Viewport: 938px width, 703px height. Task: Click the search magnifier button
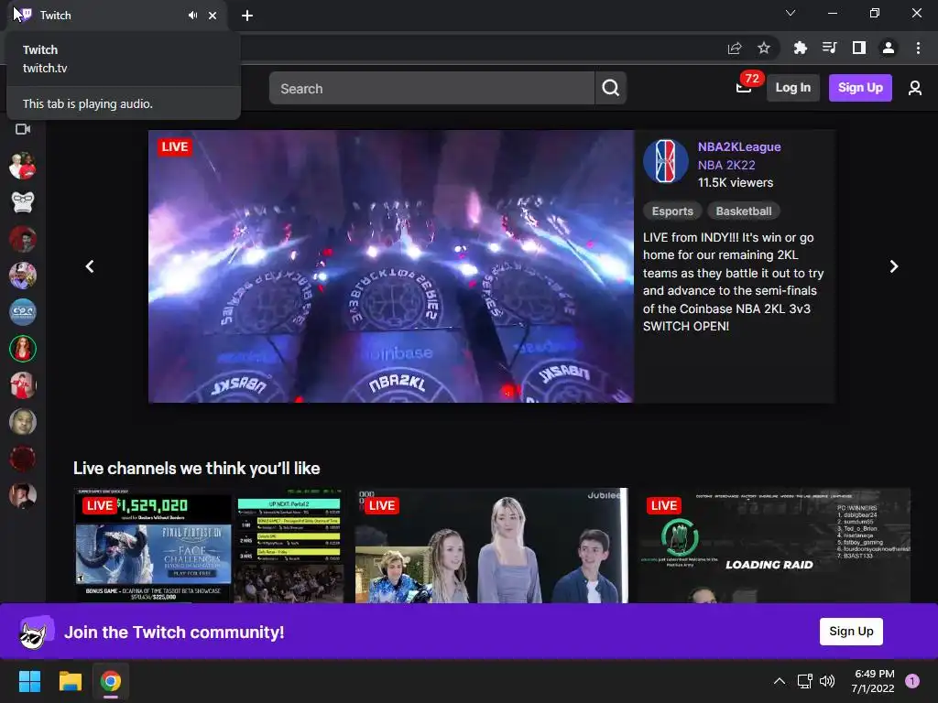point(611,89)
